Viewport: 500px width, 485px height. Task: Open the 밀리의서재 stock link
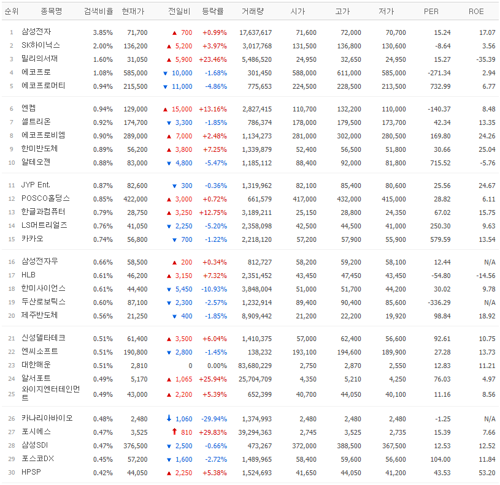pyautogui.click(x=39, y=59)
